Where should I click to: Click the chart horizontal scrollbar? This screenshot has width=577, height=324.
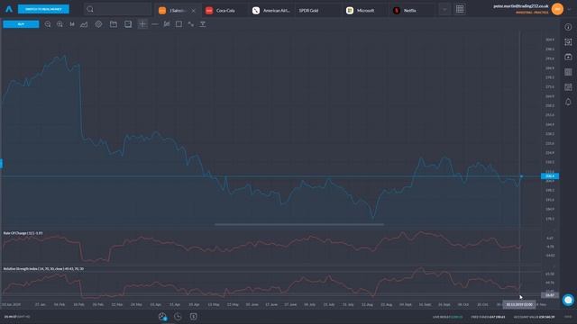point(299,224)
